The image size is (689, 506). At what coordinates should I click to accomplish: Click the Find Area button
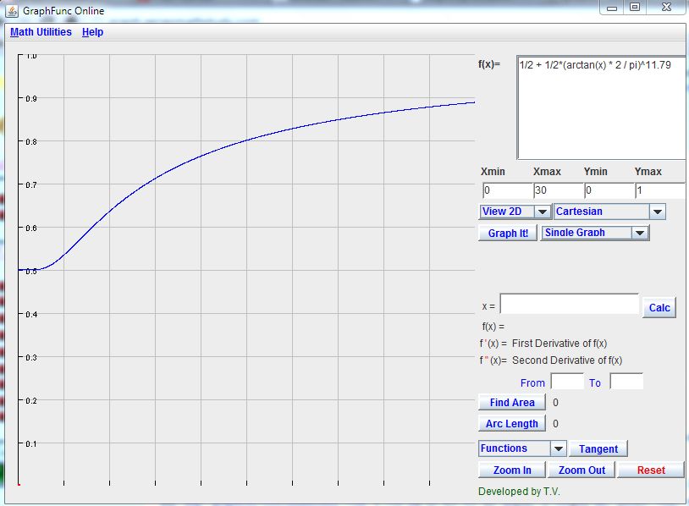(512, 402)
